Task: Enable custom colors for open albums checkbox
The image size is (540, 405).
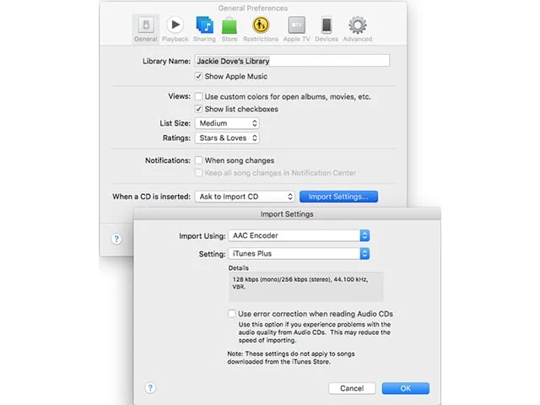Action: pyautogui.click(x=199, y=96)
